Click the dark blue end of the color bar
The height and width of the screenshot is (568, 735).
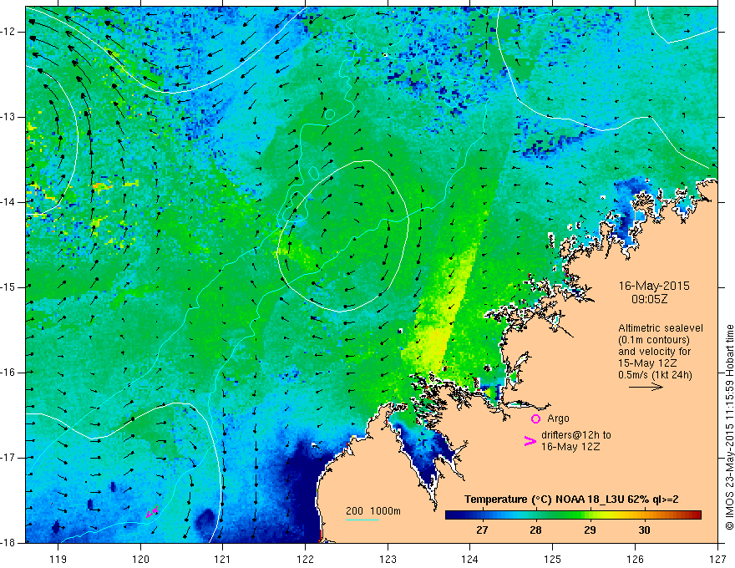453,515
